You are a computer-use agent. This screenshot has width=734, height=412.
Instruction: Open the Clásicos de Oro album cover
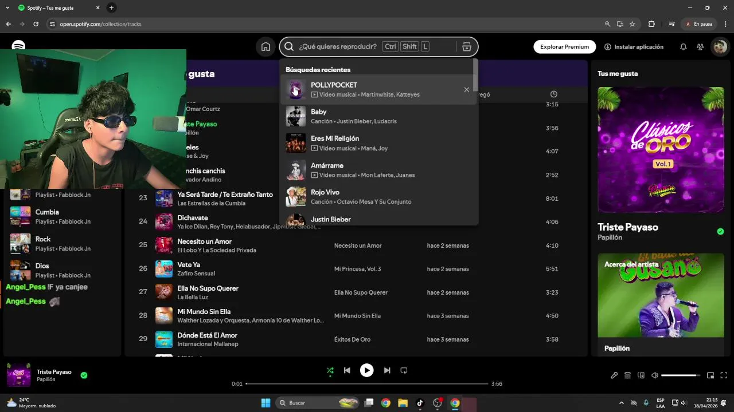click(661, 150)
